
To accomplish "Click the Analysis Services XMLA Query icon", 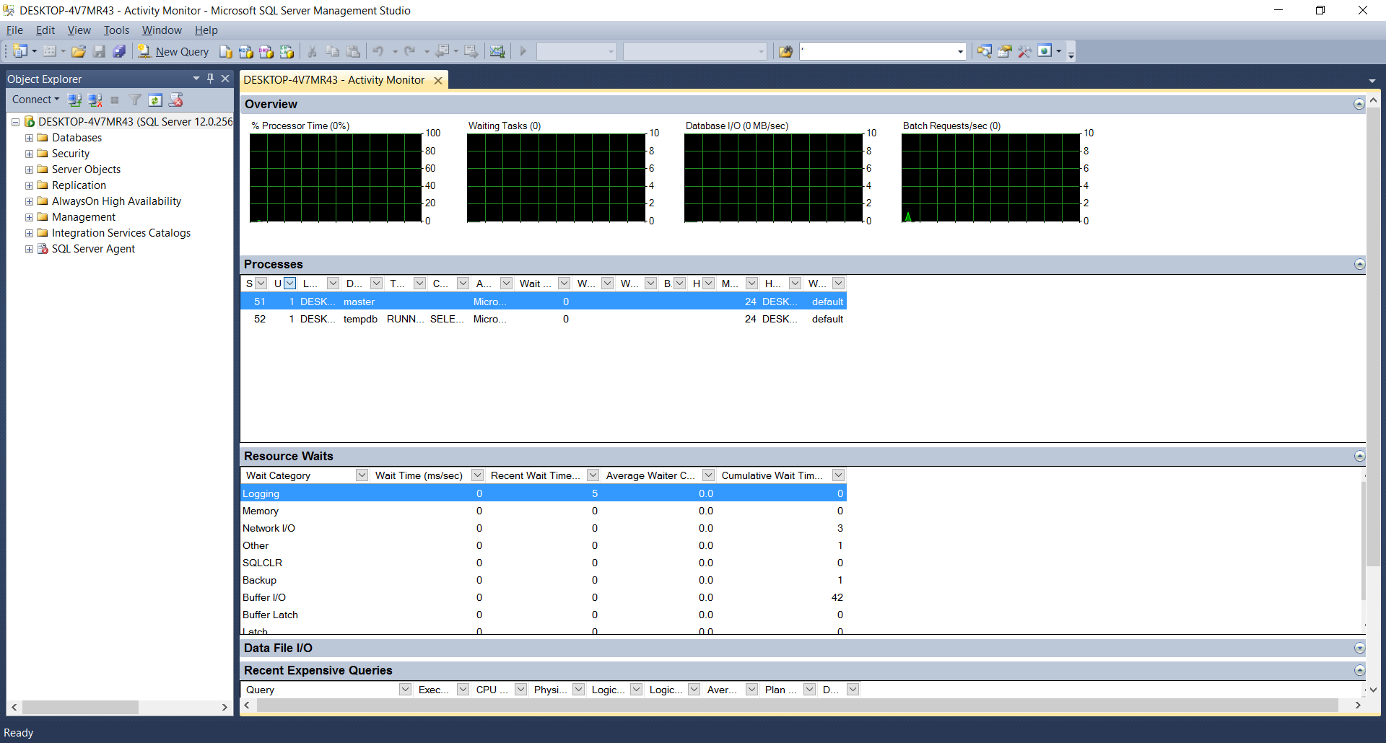I will click(x=287, y=51).
